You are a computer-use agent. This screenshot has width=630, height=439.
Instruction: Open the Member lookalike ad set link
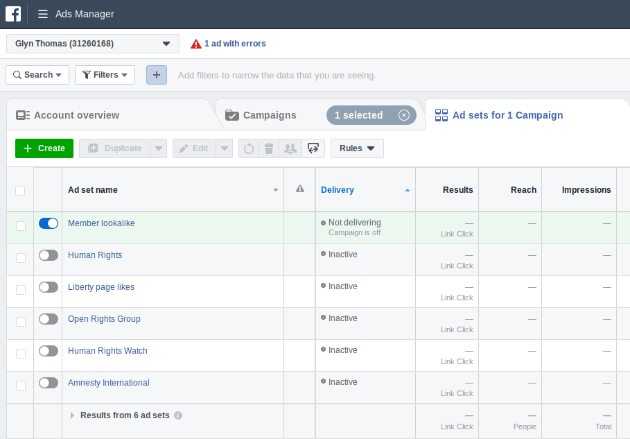[101, 223]
